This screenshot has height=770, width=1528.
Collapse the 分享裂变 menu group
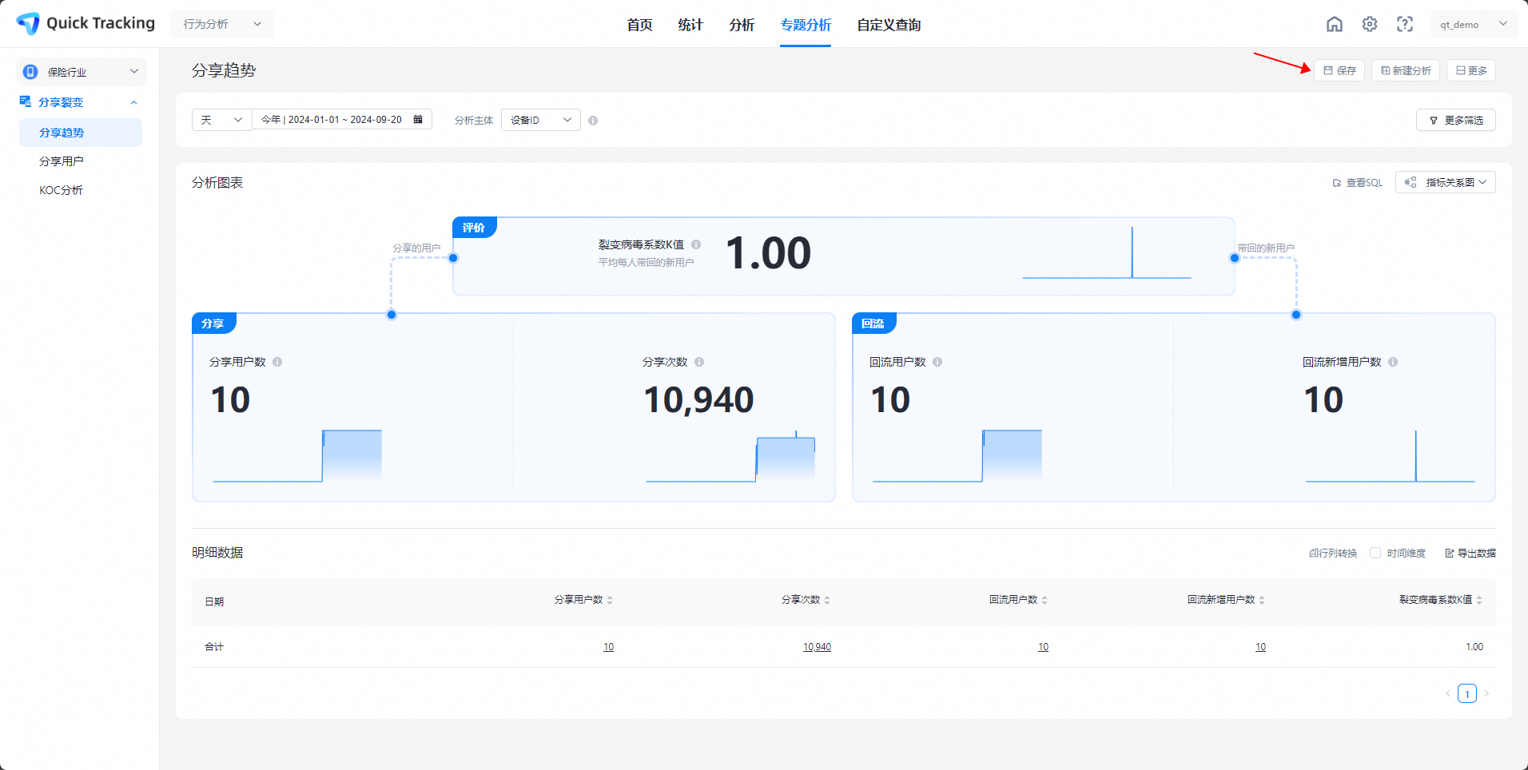point(133,102)
